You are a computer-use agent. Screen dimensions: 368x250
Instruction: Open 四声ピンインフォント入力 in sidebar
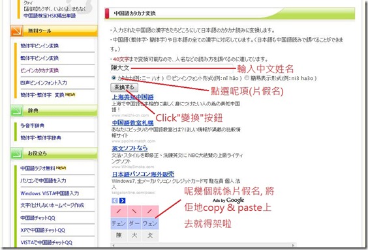tap(44, 83)
